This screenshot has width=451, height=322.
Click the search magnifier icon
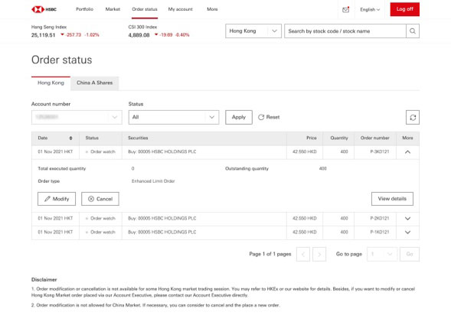click(x=413, y=31)
